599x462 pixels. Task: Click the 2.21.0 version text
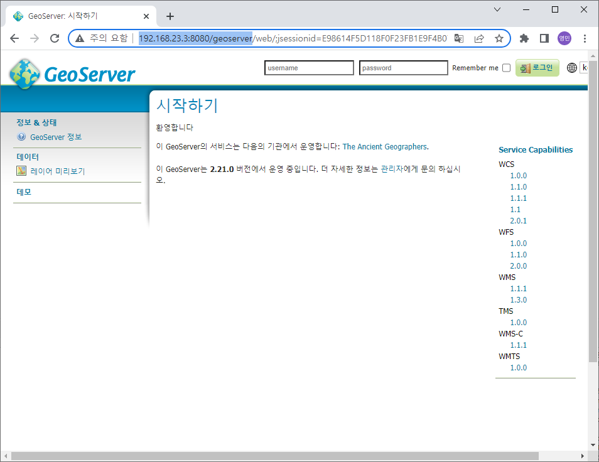click(x=222, y=169)
